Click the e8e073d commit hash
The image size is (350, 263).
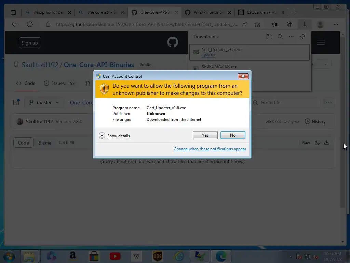pos(273,122)
